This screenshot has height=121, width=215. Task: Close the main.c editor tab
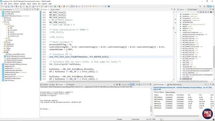click(x=48, y=9)
